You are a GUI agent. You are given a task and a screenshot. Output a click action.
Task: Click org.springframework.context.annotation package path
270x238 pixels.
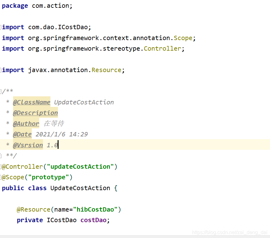tap(99, 38)
